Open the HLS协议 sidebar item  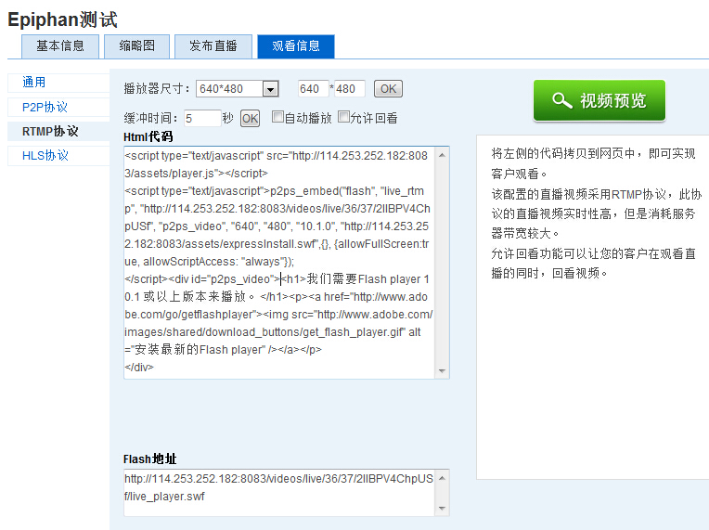[x=45, y=156]
